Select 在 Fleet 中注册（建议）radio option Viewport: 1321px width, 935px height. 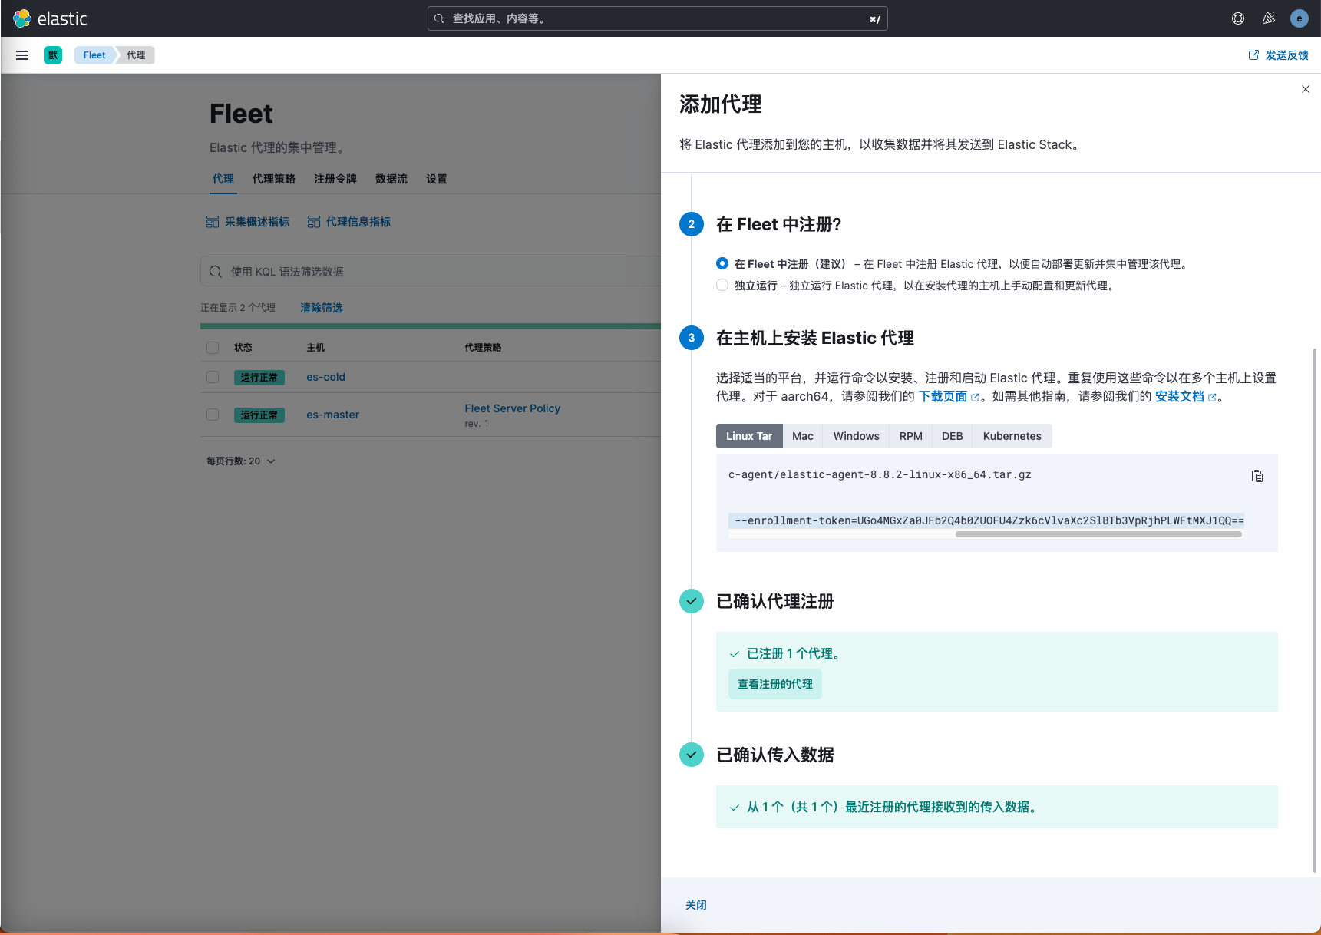(x=722, y=263)
